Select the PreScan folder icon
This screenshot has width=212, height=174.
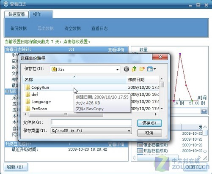28,109
